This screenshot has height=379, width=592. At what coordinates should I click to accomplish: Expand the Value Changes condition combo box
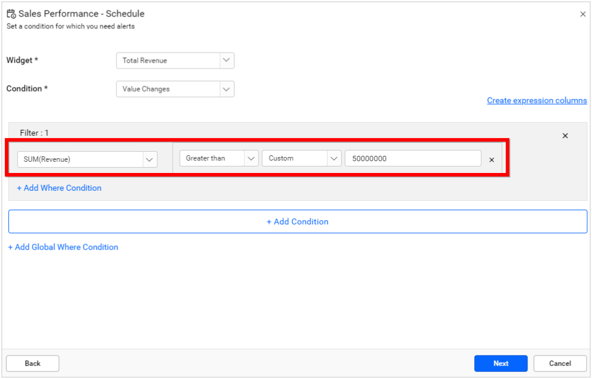pyautogui.click(x=169, y=88)
